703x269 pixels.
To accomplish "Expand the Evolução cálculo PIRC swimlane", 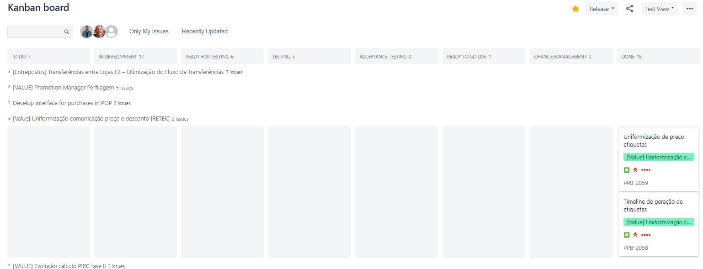I will [x=9, y=265].
